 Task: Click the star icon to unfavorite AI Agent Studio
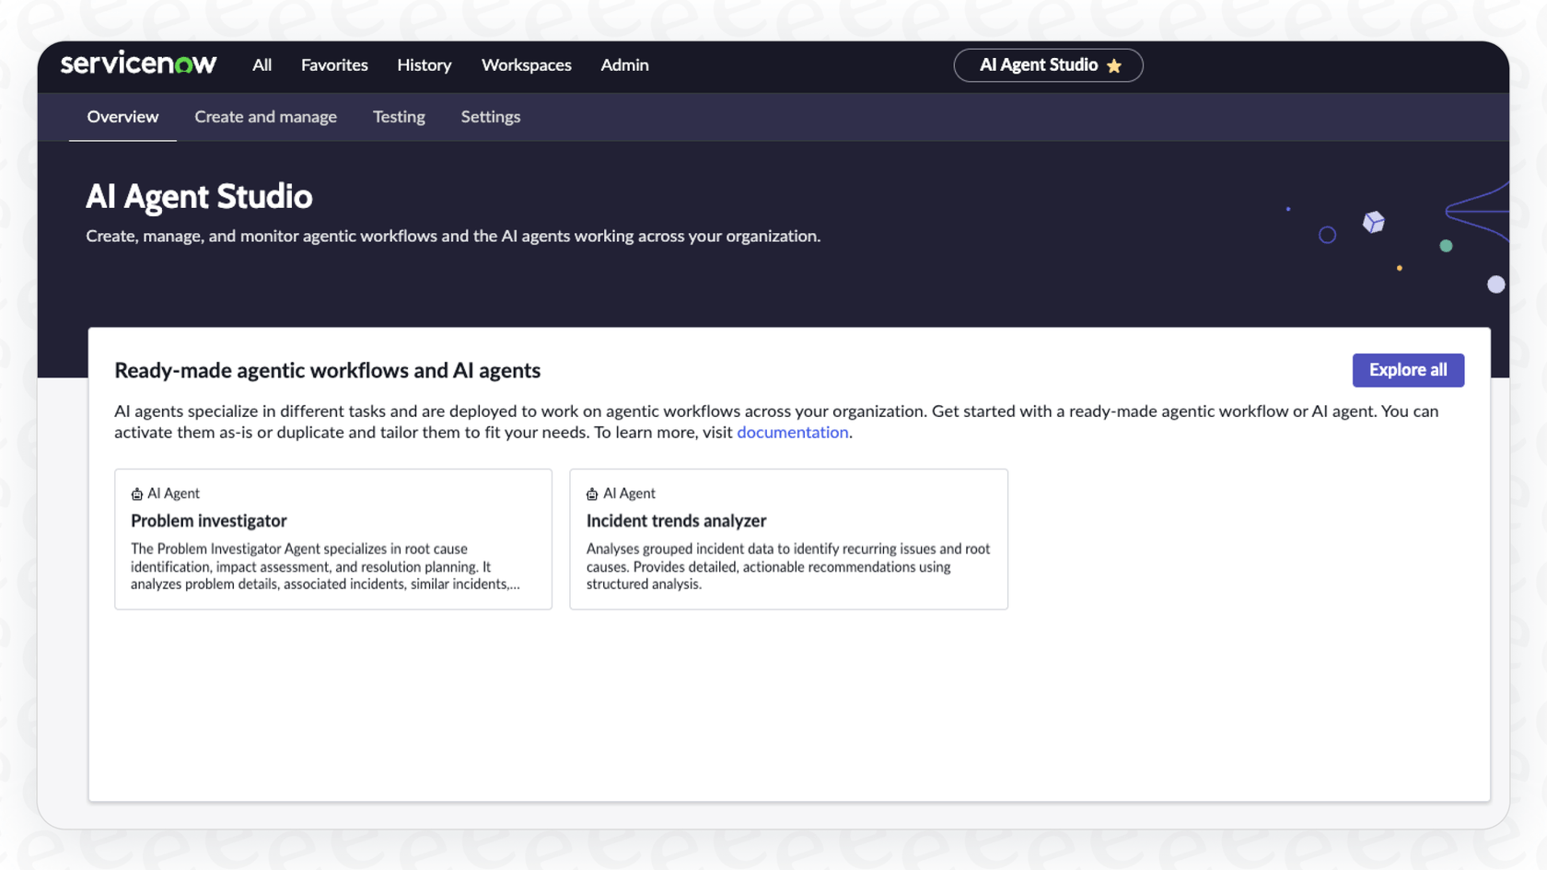coord(1114,65)
